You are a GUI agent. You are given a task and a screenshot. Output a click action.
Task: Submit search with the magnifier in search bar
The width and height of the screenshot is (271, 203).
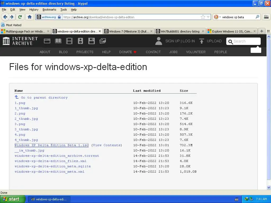[x=257, y=17]
